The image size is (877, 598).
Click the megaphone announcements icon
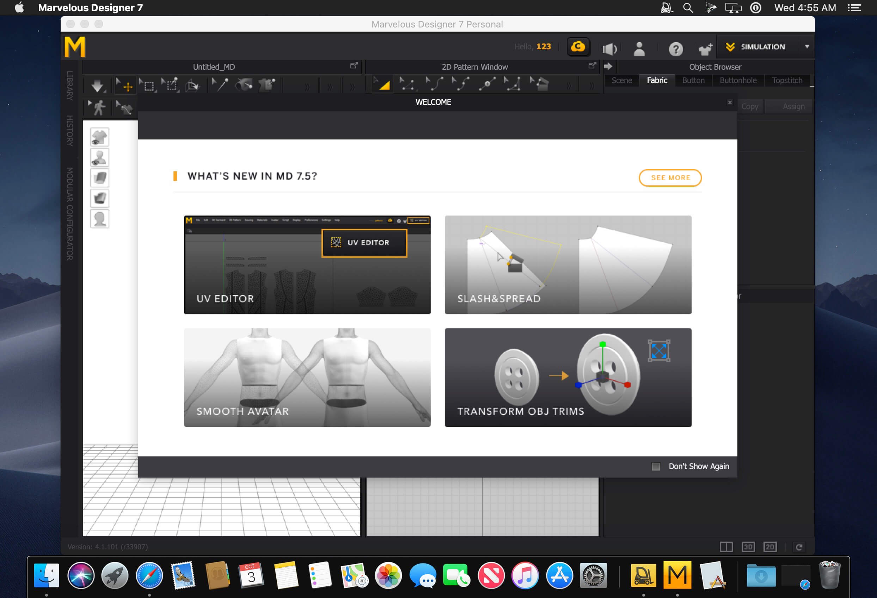[609, 49]
